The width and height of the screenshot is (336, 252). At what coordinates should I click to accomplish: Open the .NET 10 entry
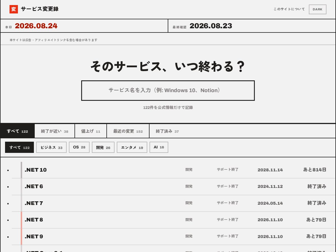point(173,170)
